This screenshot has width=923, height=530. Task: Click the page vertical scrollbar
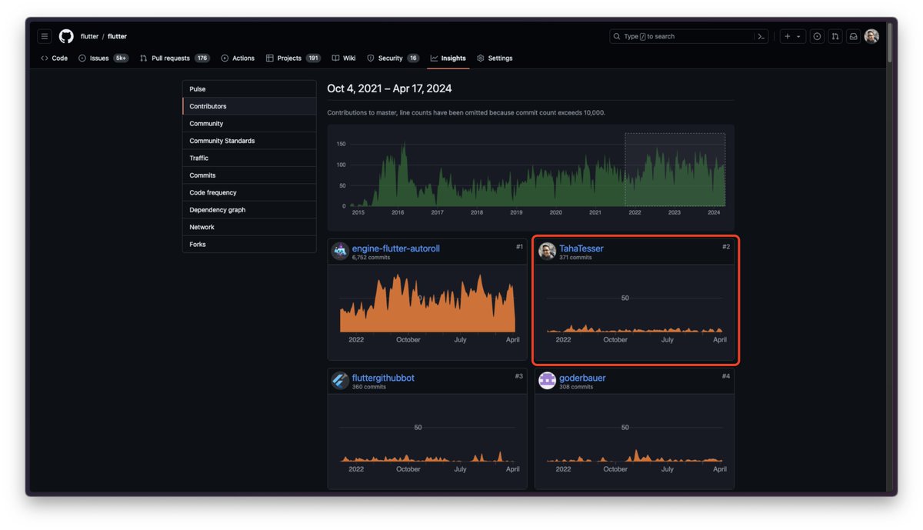pyautogui.click(x=890, y=43)
